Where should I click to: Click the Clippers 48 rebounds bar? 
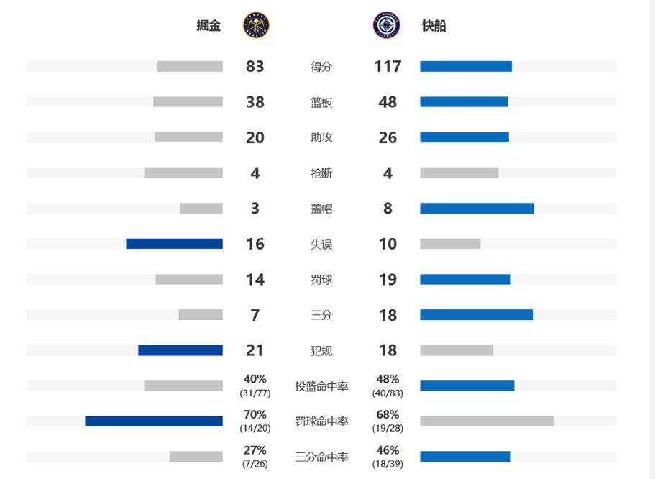point(464,102)
